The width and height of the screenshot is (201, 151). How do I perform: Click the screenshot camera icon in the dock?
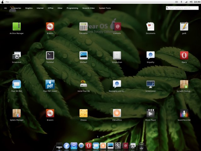pyautogui.click(x=133, y=146)
